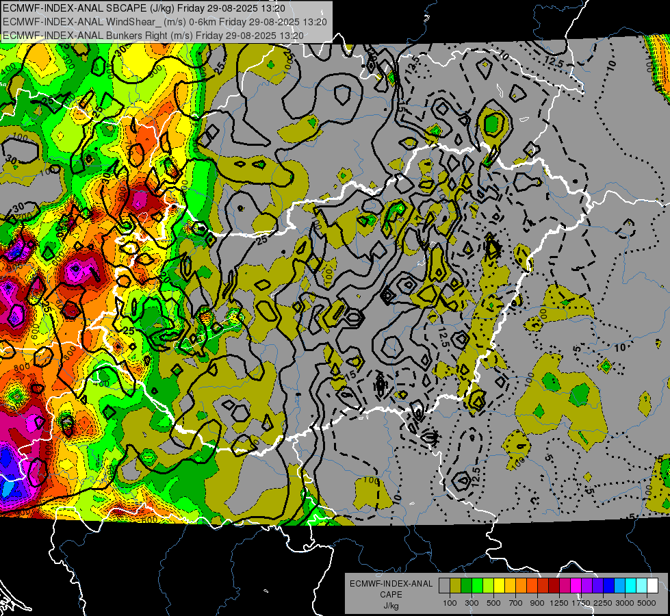Click the 700 value on the CAPE scale
Image resolution: width=670 pixels, height=616 pixels.
point(516,603)
